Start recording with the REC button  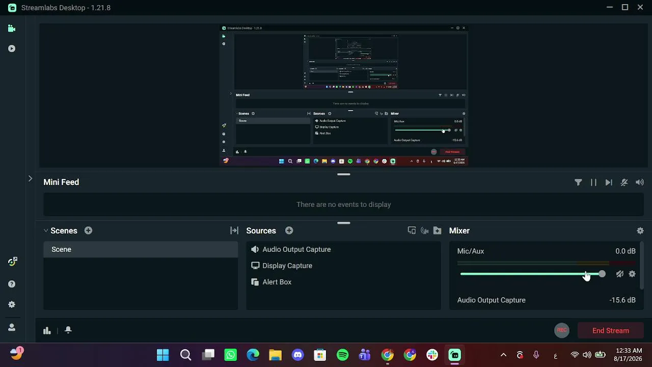click(x=562, y=330)
